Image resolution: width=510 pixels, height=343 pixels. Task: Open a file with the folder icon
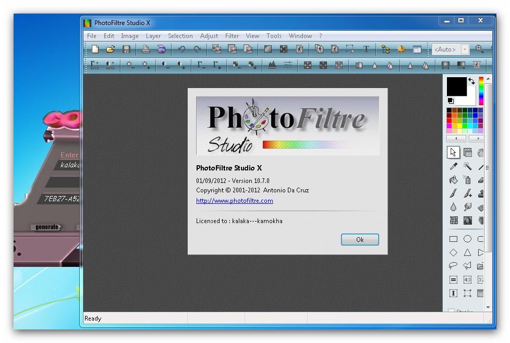point(111,49)
